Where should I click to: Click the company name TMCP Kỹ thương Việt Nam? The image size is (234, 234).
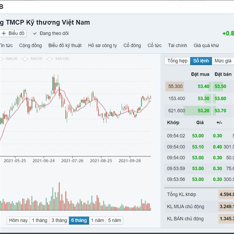[x=48, y=22]
